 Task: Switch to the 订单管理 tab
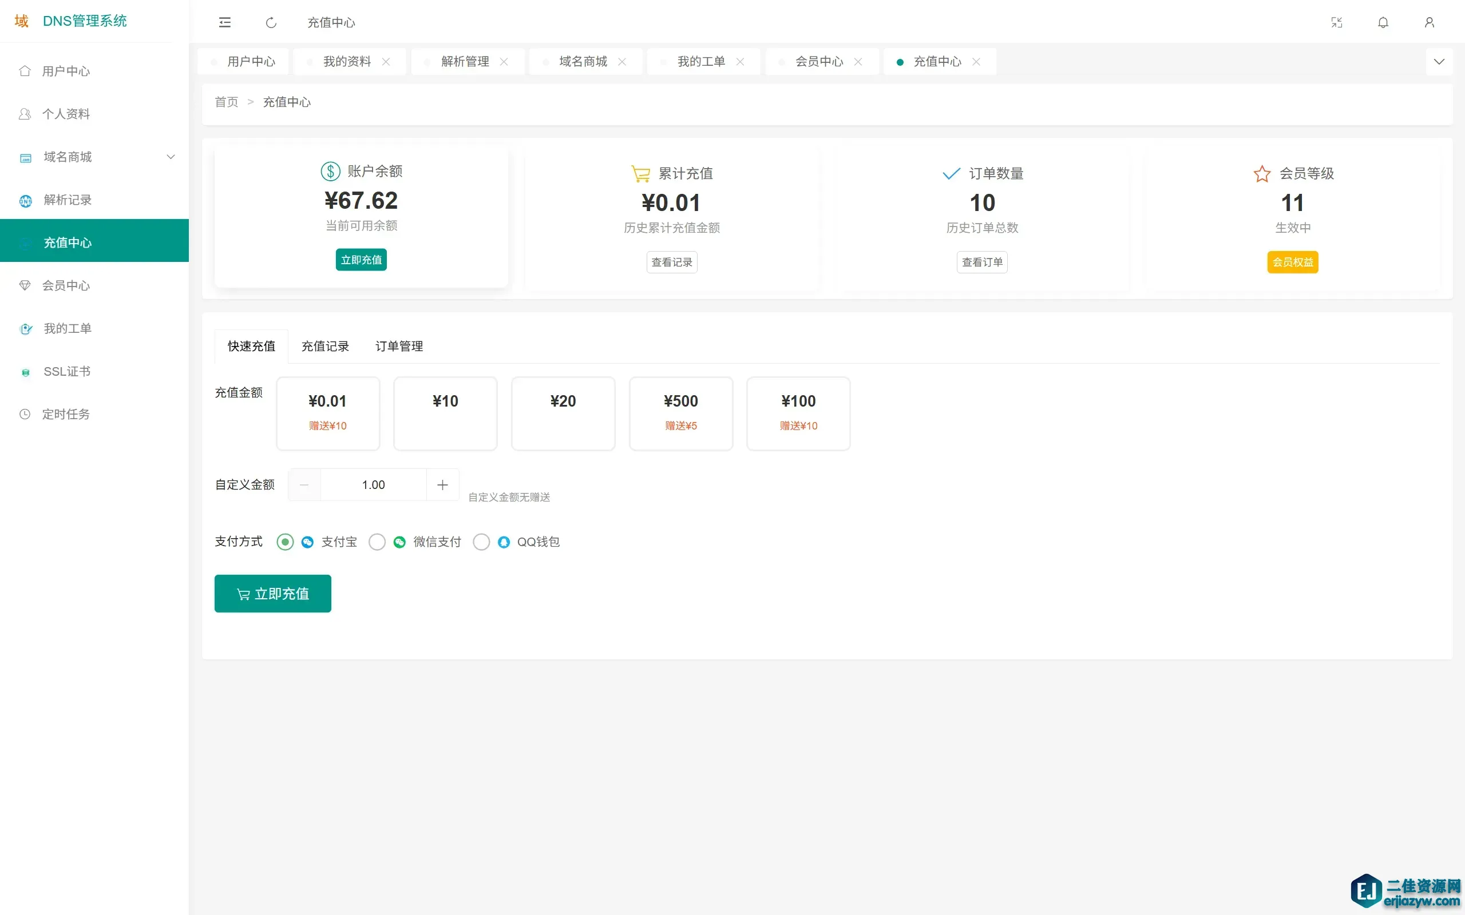[399, 346]
